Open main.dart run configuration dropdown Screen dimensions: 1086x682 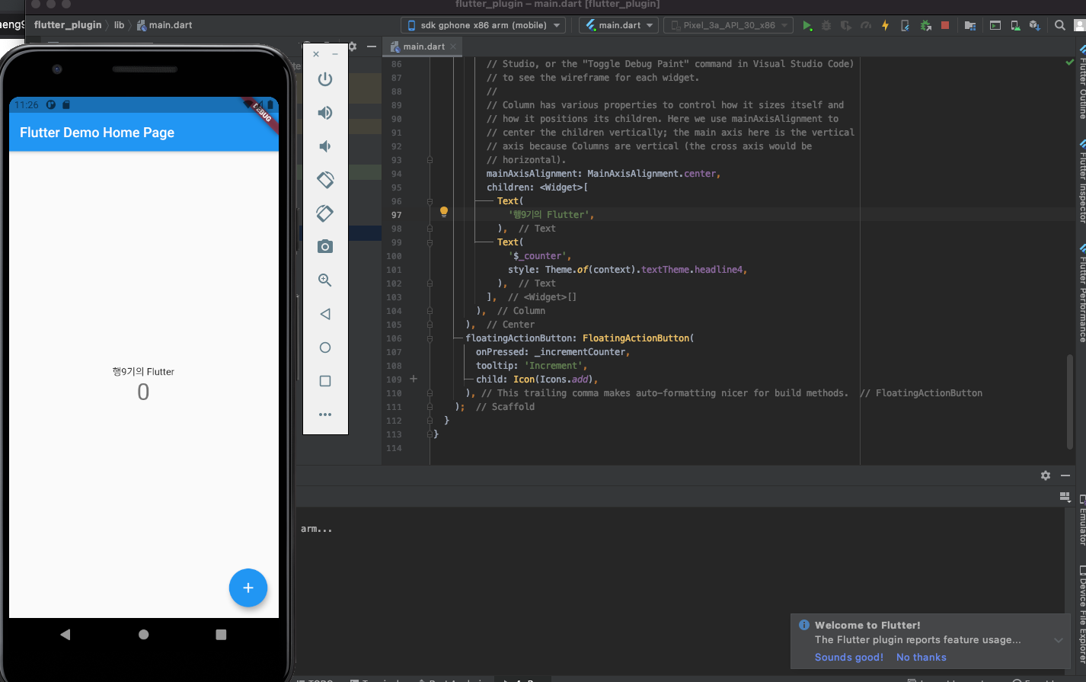pyautogui.click(x=618, y=25)
